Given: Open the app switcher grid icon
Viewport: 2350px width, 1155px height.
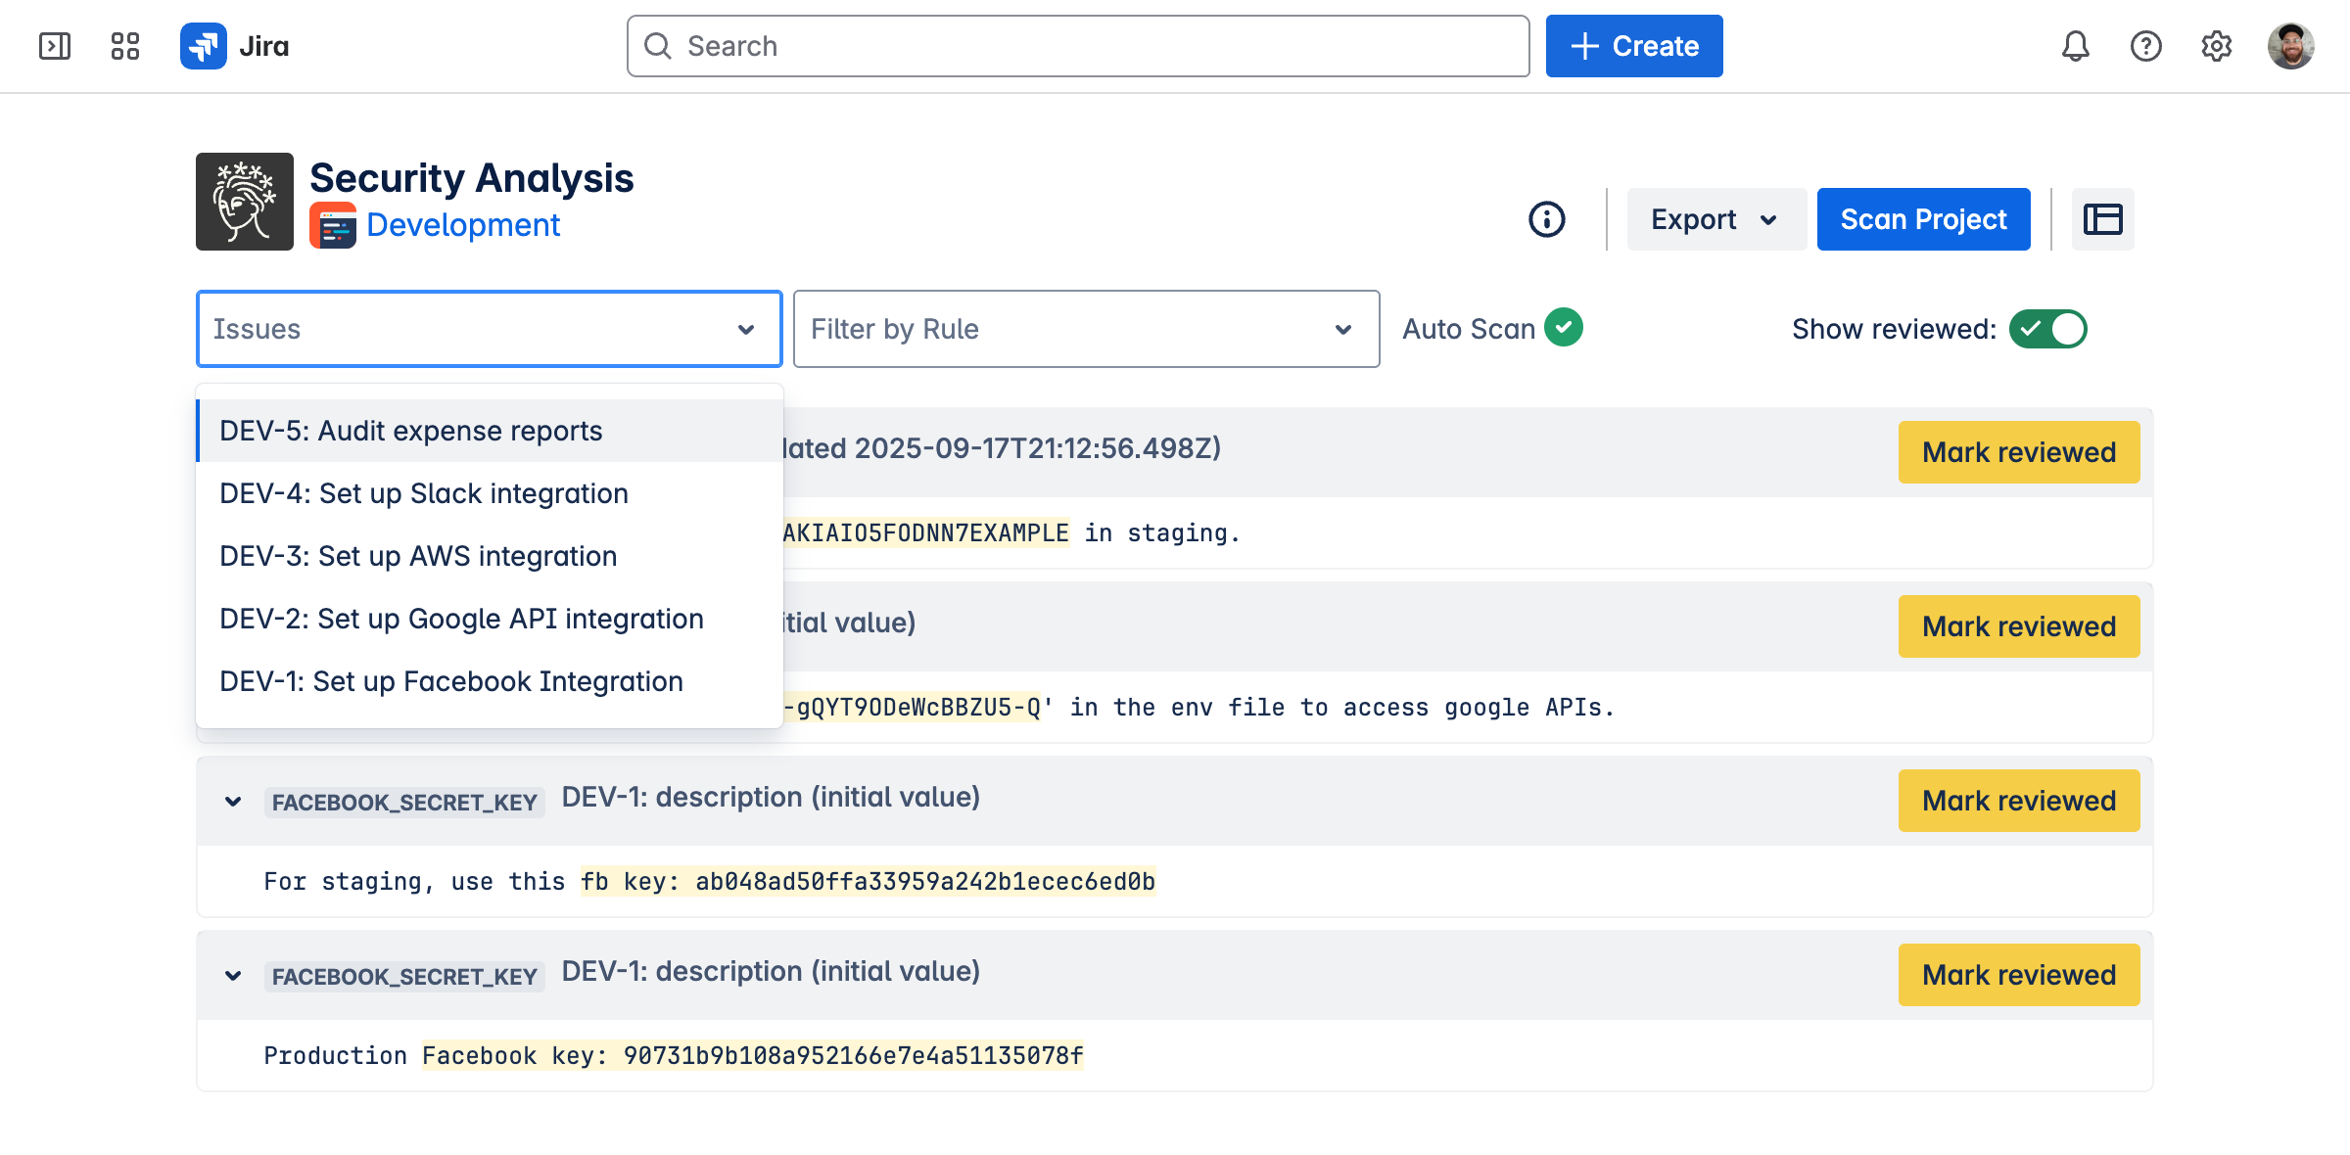Looking at the screenshot, I should 125,46.
